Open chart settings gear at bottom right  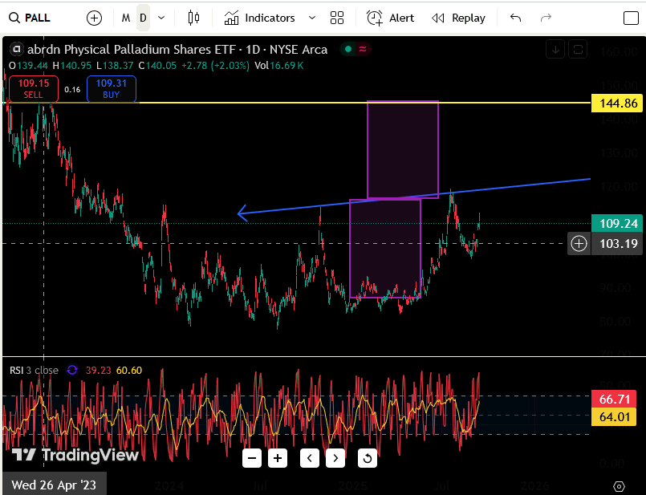click(619, 486)
